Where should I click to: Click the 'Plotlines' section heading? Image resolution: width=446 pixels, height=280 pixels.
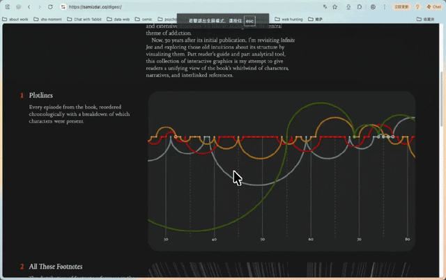[40, 95]
